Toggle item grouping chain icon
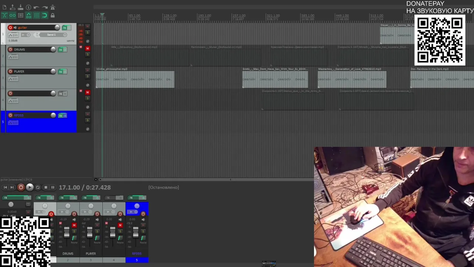Viewport: 474px width, 267px height. point(12,15)
